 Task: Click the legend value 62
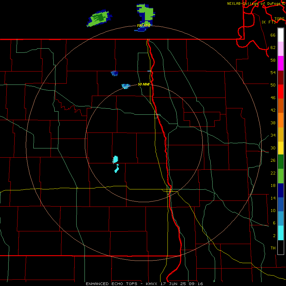coord(273,48)
